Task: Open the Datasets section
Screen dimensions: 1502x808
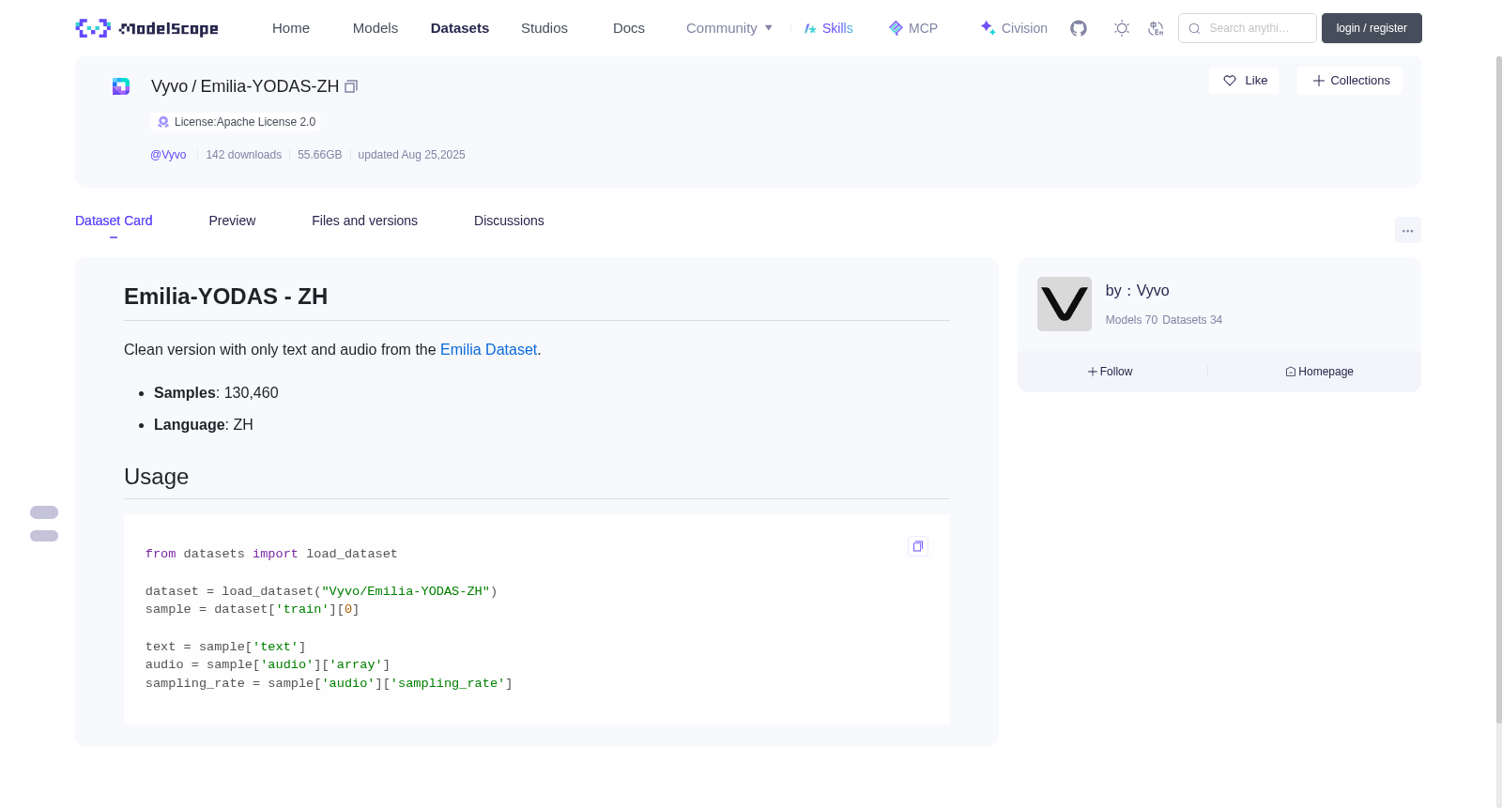Action: pyautogui.click(x=460, y=28)
